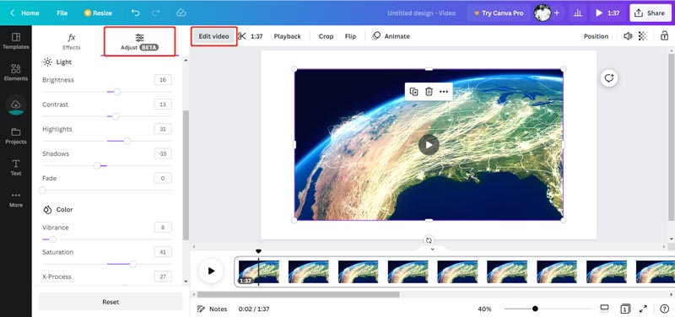Open Playback settings

287,36
